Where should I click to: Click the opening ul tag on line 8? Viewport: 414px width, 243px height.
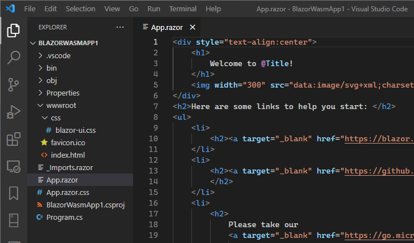[x=182, y=118]
